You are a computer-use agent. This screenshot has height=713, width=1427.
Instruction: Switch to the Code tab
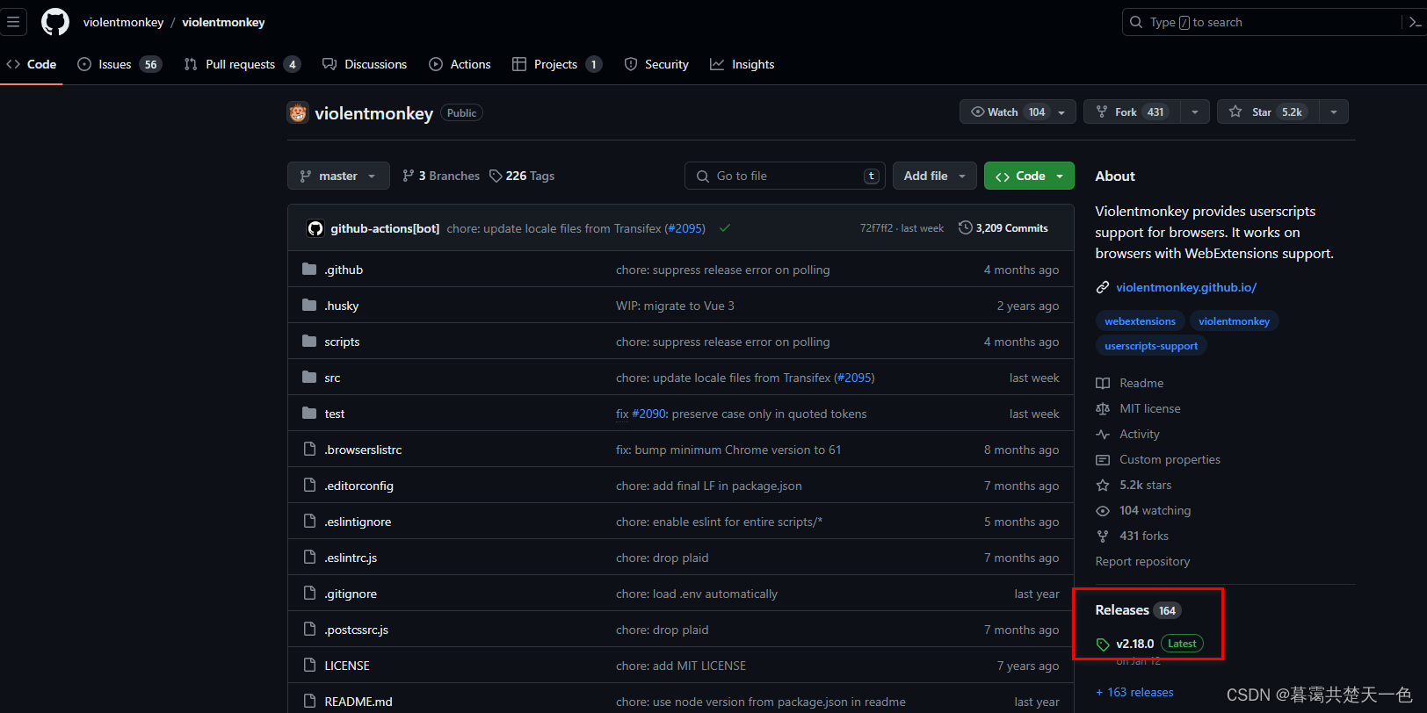32,64
